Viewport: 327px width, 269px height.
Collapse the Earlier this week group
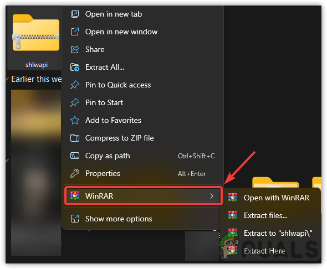pyautogui.click(x=7, y=79)
